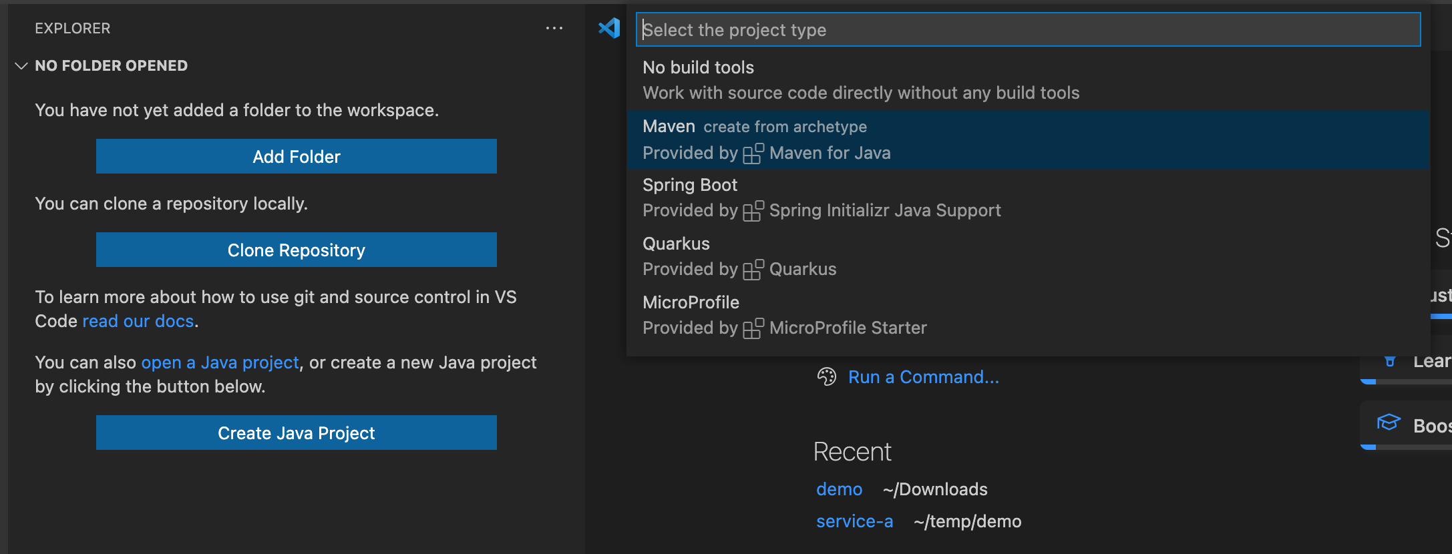Image resolution: width=1452 pixels, height=554 pixels.
Task: Click the extension icon beside Quarkus provider
Action: [x=753, y=270]
